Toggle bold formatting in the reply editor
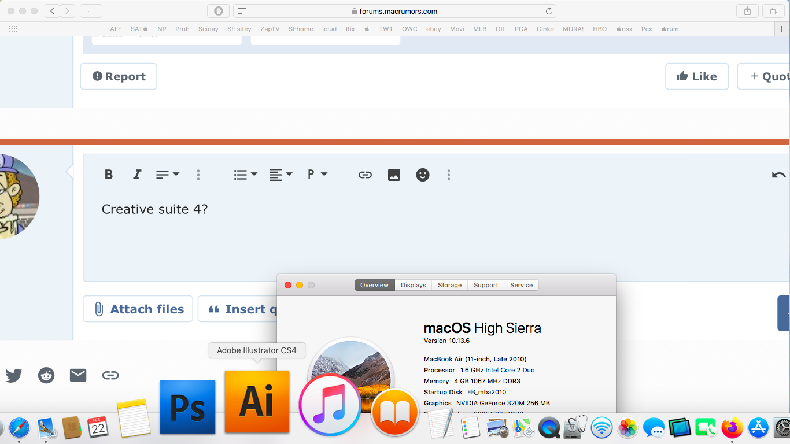790x444 pixels. coord(109,175)
